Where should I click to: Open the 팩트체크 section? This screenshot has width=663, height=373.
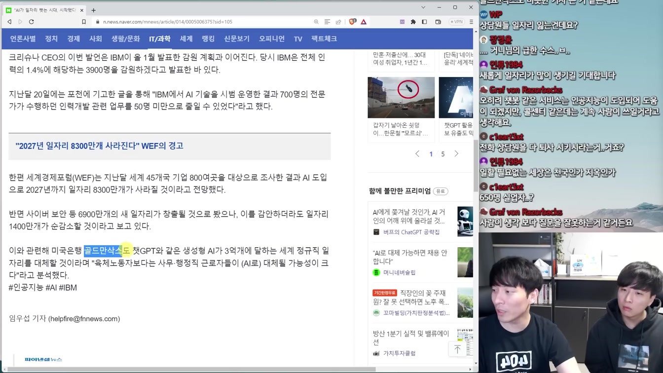tap(324, 38)
